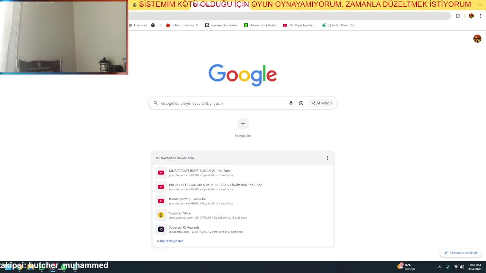Open PROBLEMLİ IRGATLARLA PARKUR GTA V entry
This screenshot has width=486, height=273.
point(243,187)
